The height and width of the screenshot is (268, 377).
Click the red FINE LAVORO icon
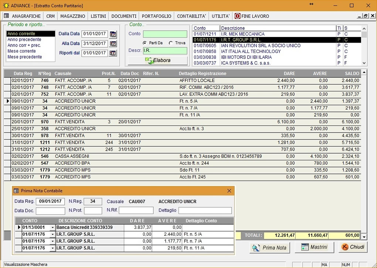click(237, 16)
